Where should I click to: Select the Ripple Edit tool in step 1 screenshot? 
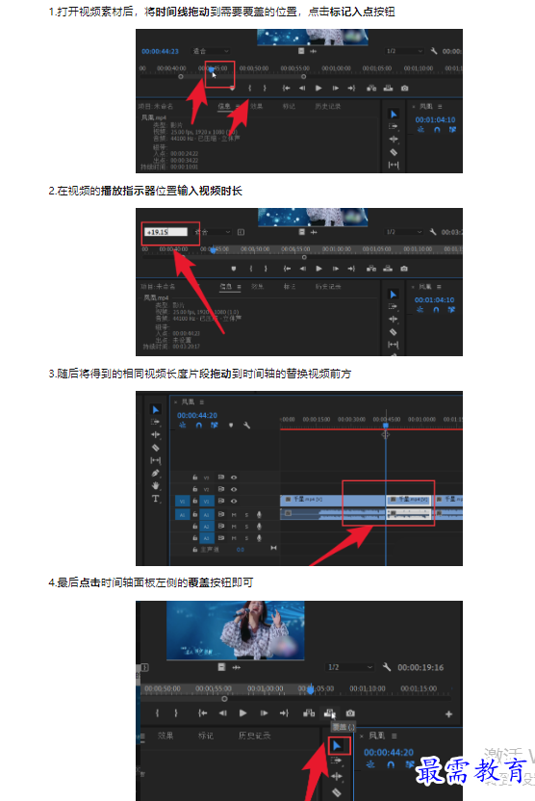[x=394, y=139]
